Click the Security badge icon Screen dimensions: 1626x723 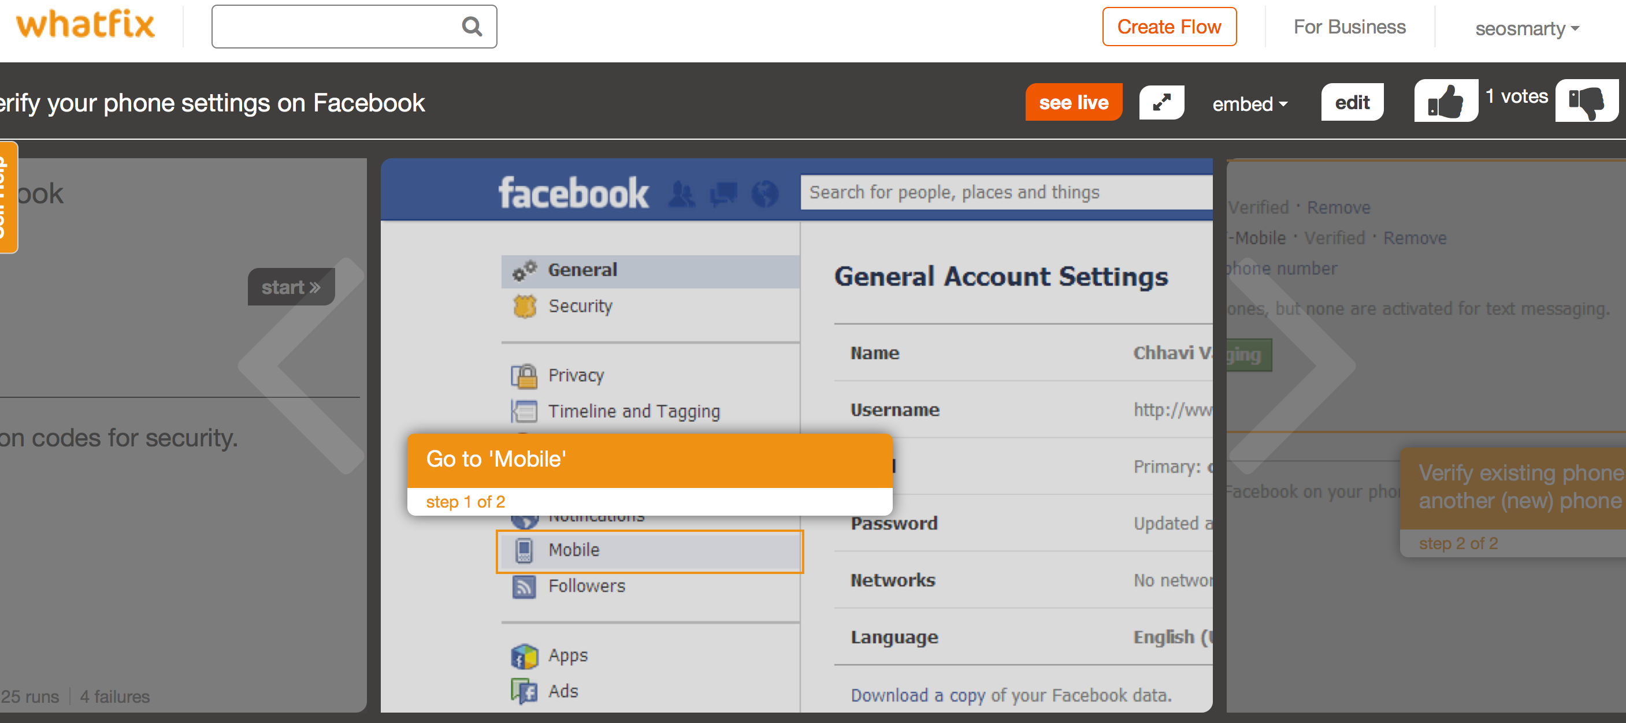click(x=524, y=307)
